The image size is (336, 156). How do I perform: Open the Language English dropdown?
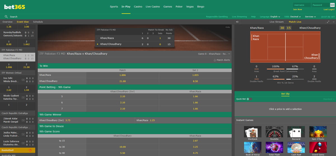pos(270,17)
